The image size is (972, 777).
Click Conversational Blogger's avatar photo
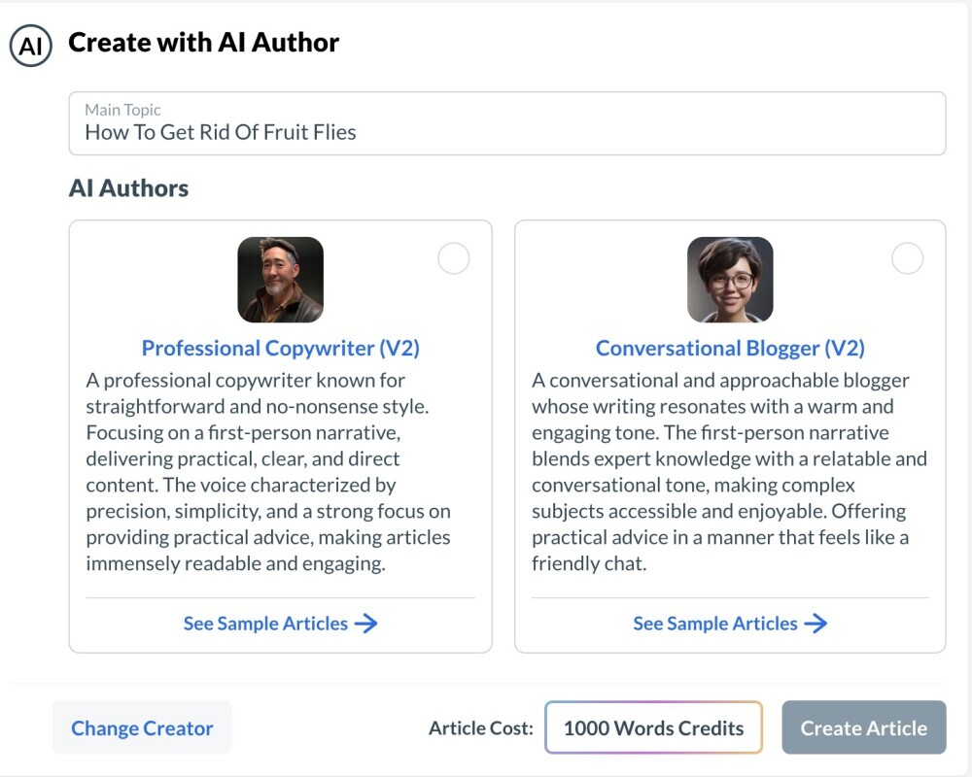click(x=731, y=280)
